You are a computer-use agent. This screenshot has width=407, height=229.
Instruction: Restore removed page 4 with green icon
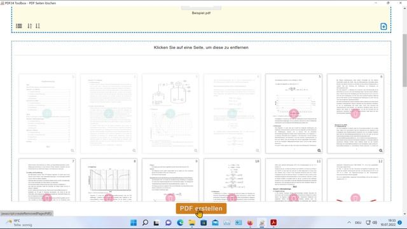coord(232,114)
